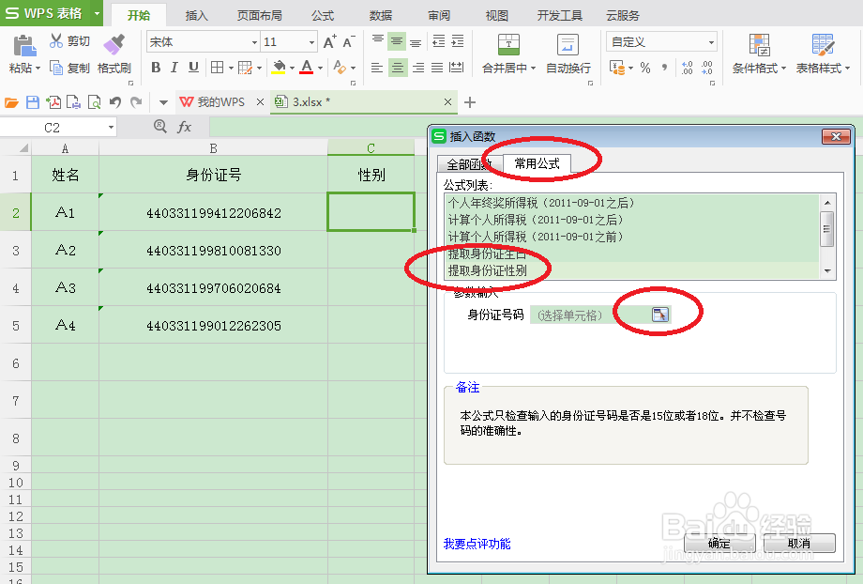Screen dimensions: 863x584
Task: Click the undo arrow
Action: click(x=115, y=102)
